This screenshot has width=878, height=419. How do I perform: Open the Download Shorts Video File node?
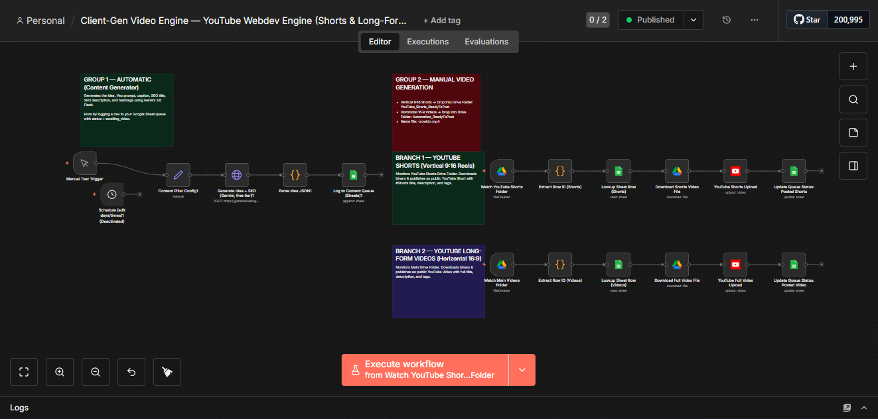click(x=677, y=171)
